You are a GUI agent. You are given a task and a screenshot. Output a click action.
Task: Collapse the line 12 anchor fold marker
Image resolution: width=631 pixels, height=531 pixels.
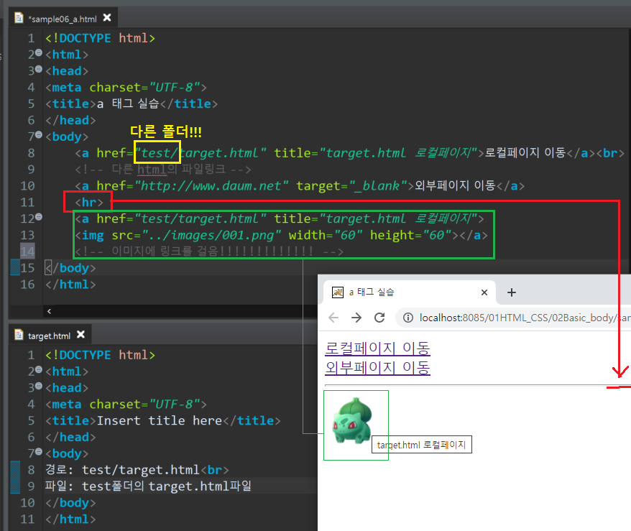[39, 217]
